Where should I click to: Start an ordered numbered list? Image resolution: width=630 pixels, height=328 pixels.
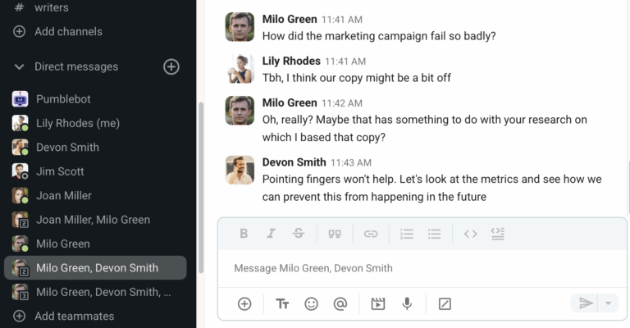tap(407, 234)
